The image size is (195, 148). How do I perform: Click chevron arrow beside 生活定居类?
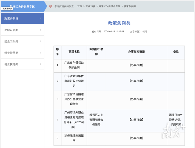[x=41, y=30]
